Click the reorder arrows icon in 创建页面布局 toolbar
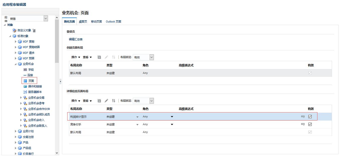The height and width of the screenshot is (157, 340). (114, 57)
